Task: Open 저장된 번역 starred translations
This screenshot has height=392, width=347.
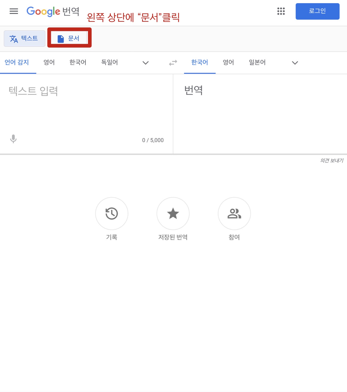Action: (x=173, y=213)
